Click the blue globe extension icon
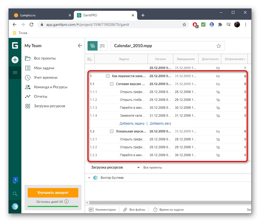Image resolution: width=260 pixels, height=222 pixels. [211, 25]
